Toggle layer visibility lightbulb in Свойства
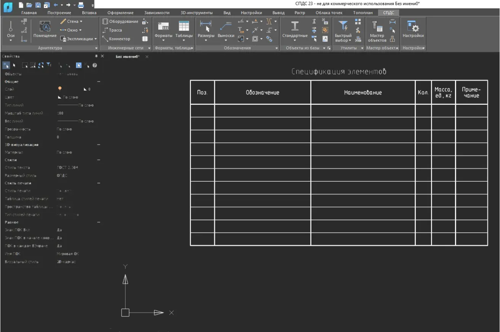500x332 pixels. [x=60, y=89]
